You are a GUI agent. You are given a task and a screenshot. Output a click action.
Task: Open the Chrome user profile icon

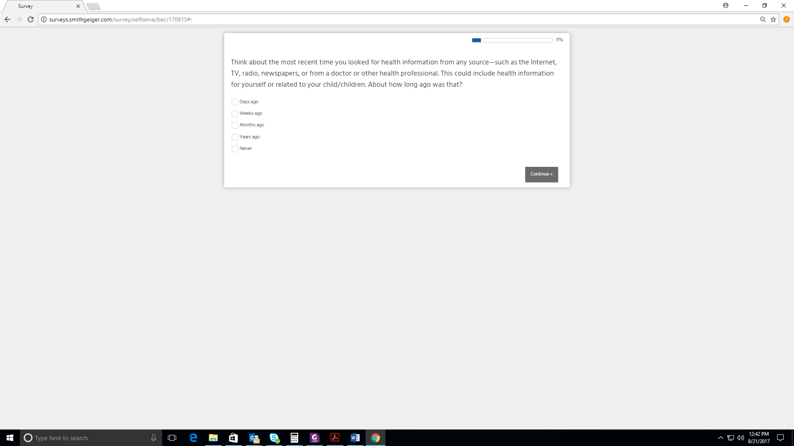pyautogui.click(x=726, y=5)
